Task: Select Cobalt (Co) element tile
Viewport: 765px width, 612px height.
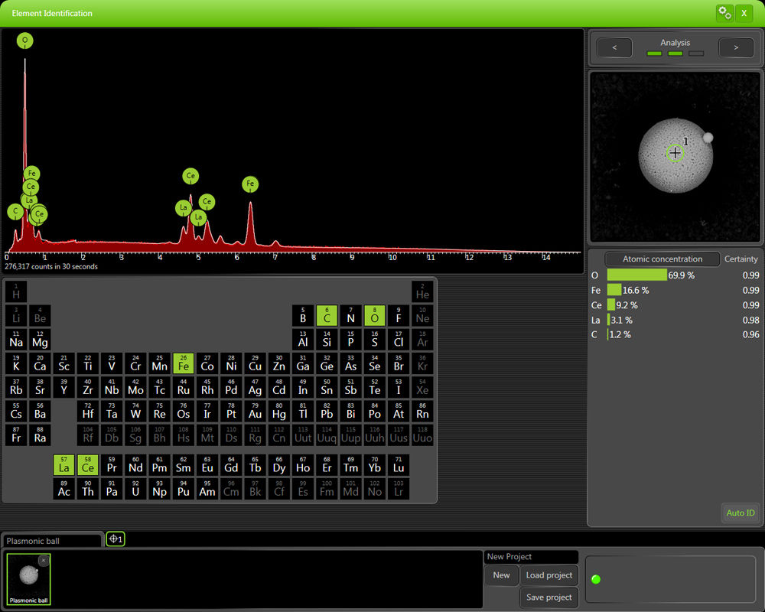Action: (x=207, y=363)
